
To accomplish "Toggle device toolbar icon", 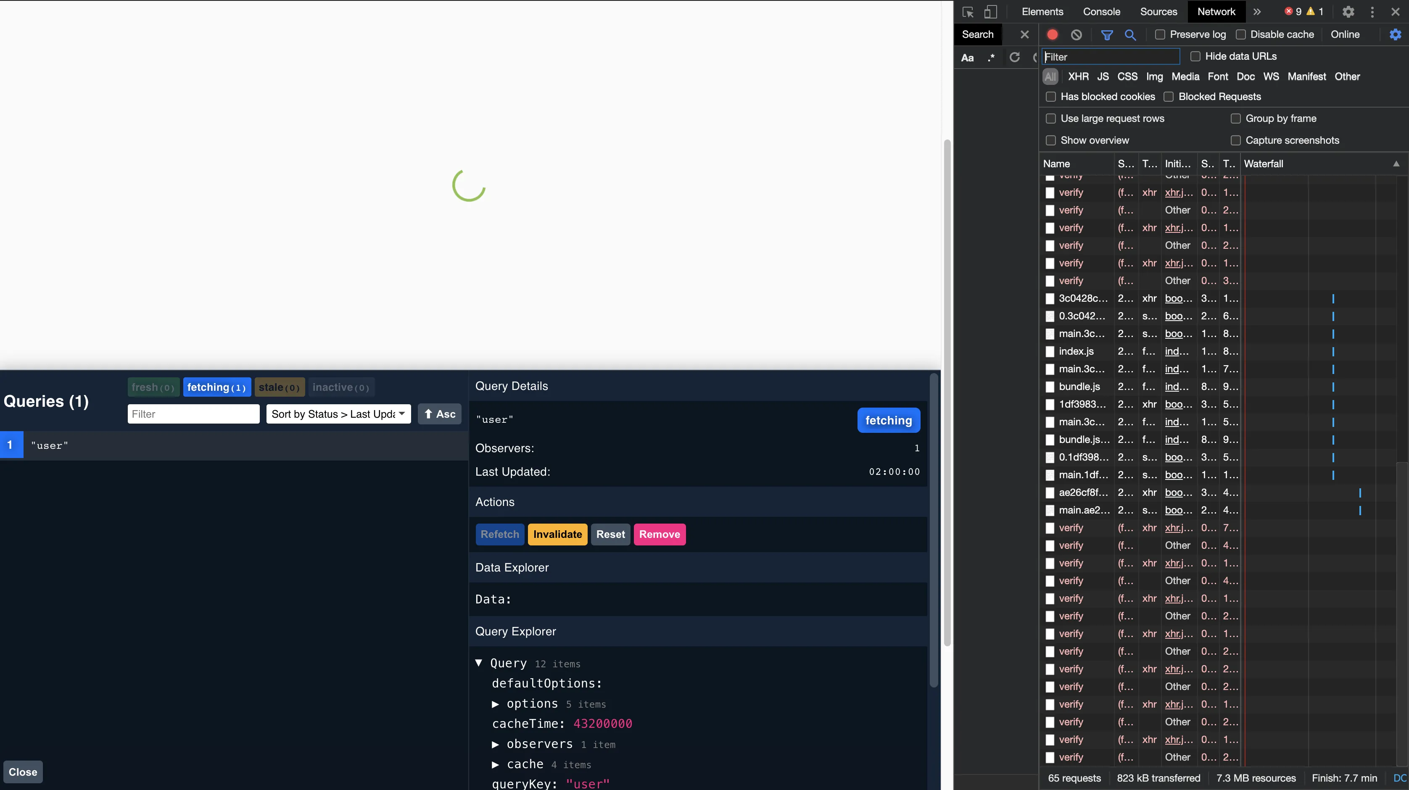I will (991, 12).
